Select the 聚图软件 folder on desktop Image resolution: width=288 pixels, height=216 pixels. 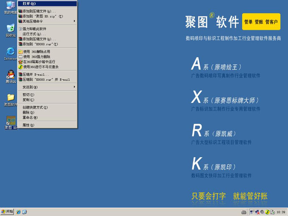[10, 98]
